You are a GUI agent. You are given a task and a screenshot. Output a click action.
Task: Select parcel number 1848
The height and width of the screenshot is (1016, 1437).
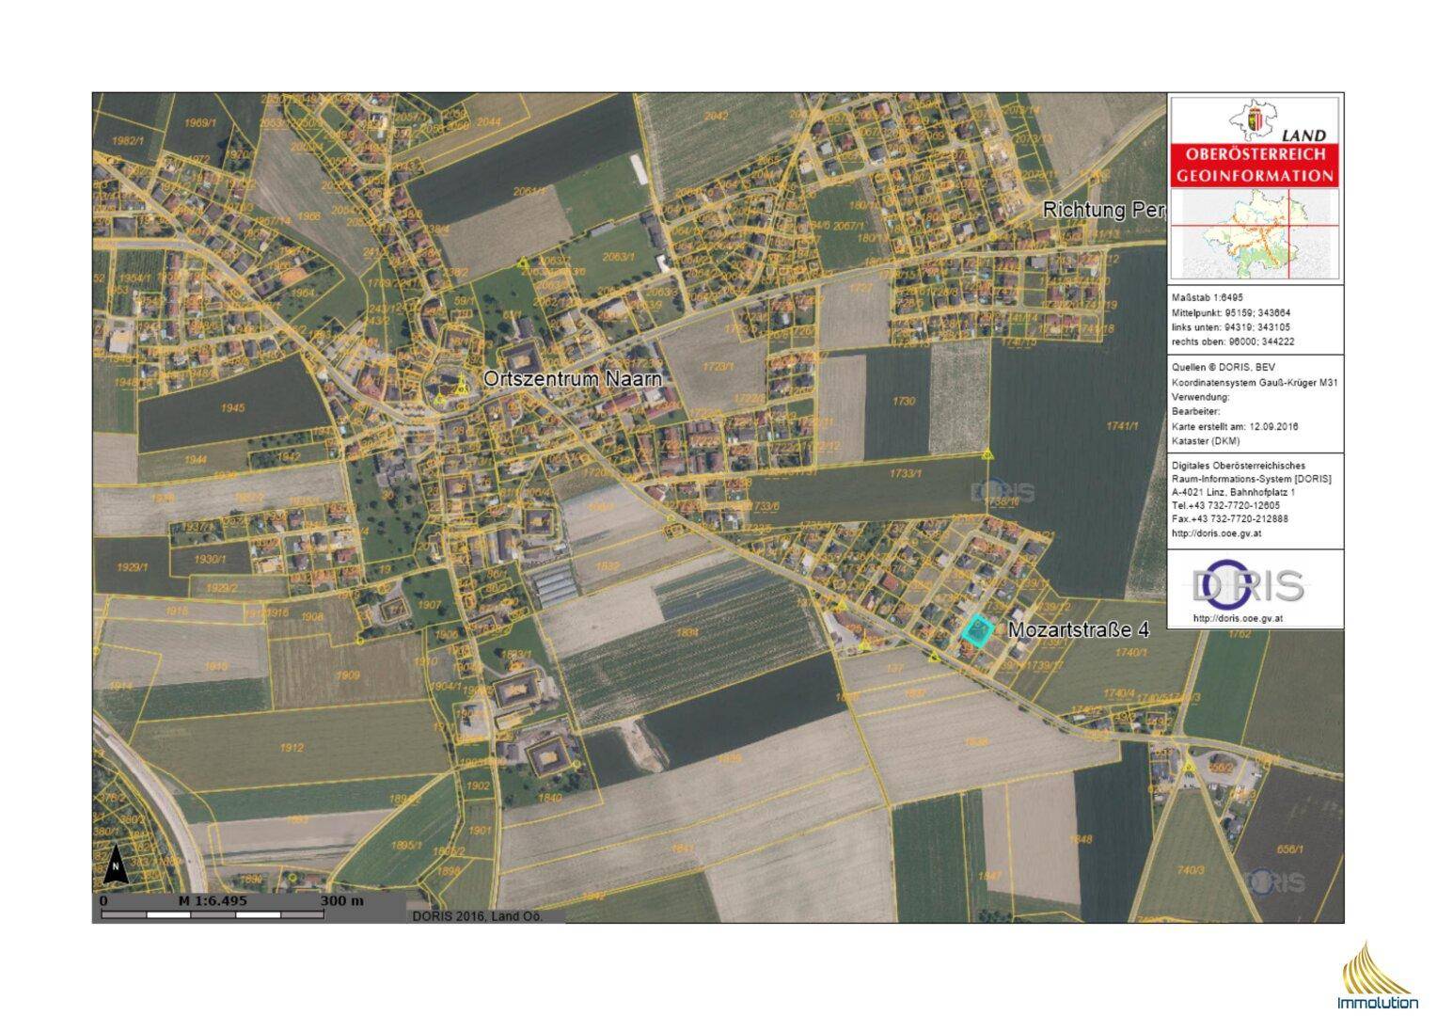click(x=1082, y=839)
